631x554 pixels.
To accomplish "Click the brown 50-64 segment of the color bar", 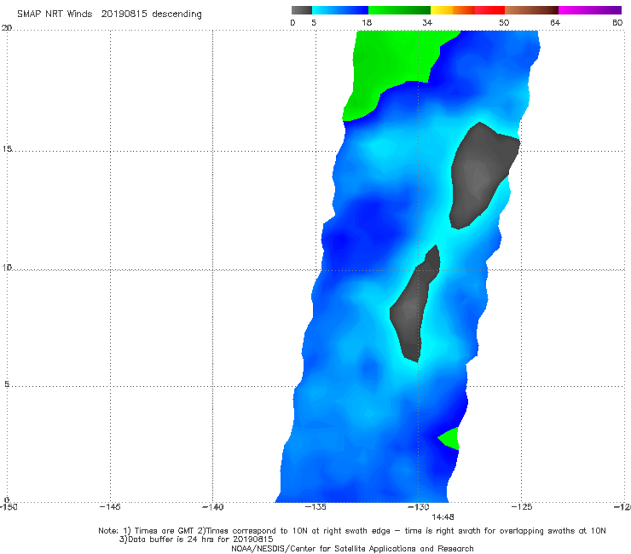I will [531, 10].
